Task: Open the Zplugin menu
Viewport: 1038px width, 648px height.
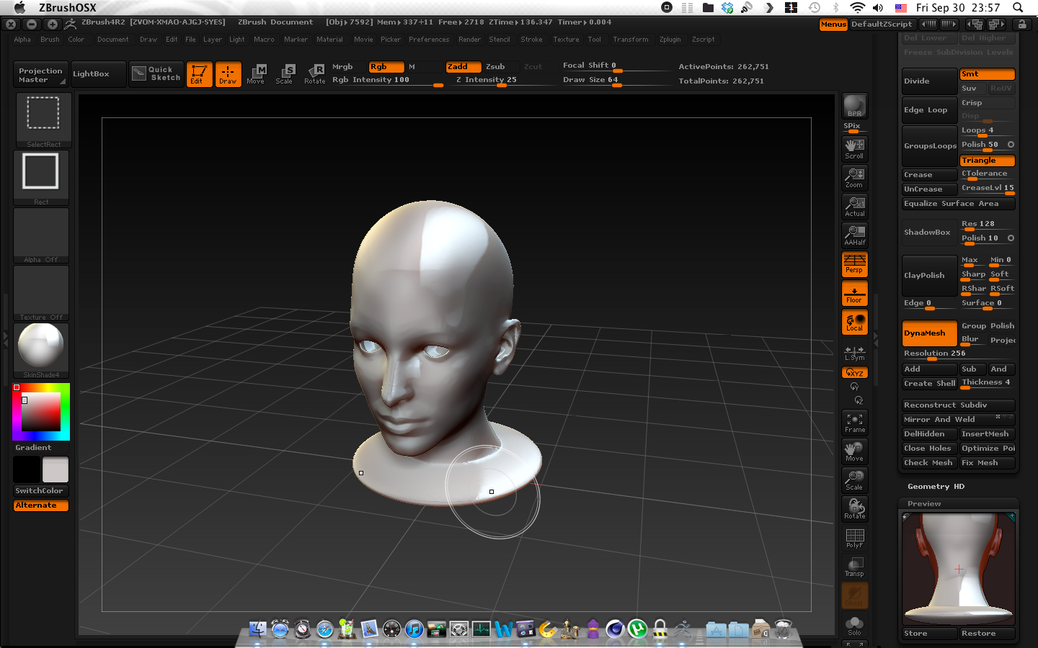Action: [x=670, y=40]
